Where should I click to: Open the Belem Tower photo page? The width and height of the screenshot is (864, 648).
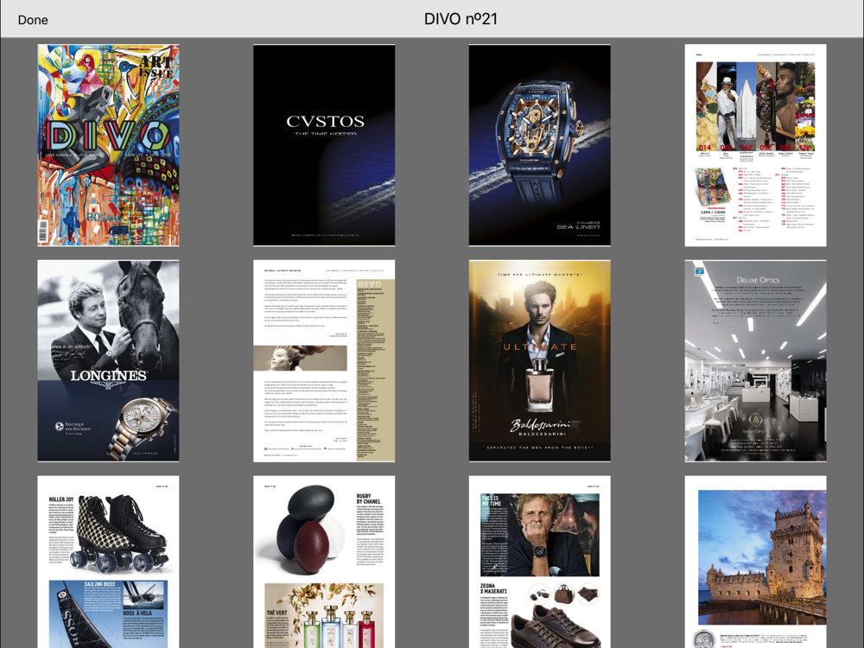coord(755,562)
